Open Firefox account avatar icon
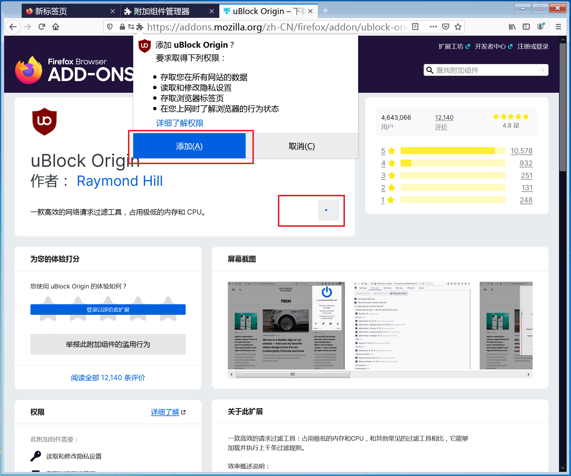571x476 pixels. pos(540,27)
